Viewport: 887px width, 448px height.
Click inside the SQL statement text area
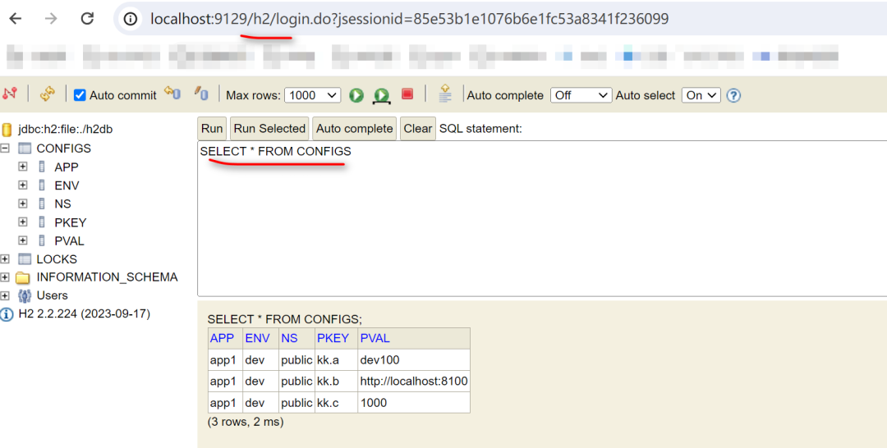pos(542,218)
